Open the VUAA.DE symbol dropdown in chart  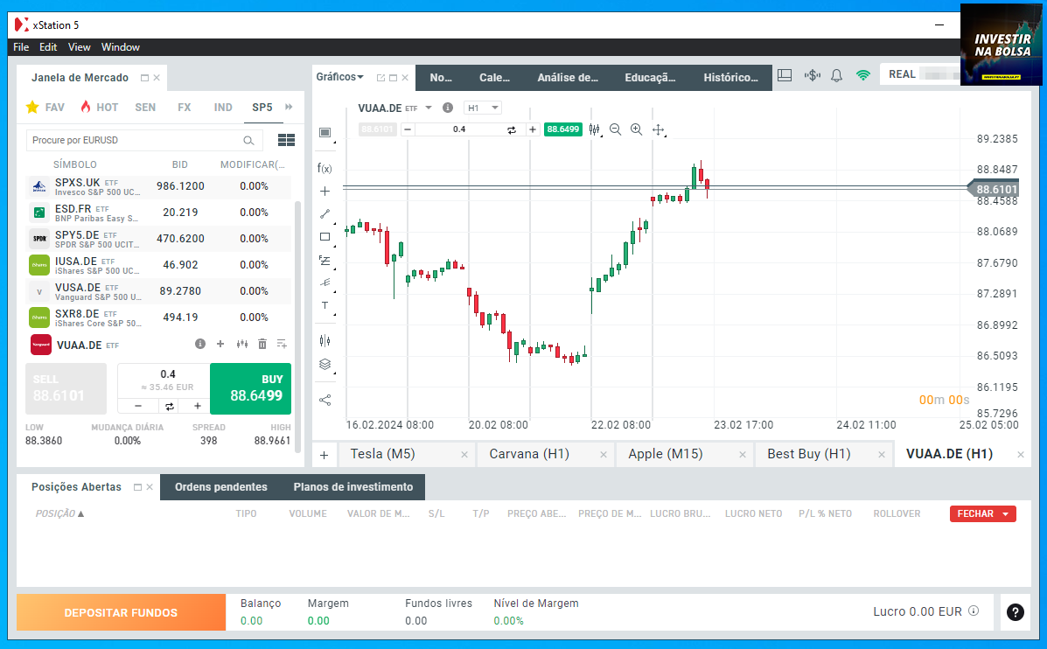(429, 108)
